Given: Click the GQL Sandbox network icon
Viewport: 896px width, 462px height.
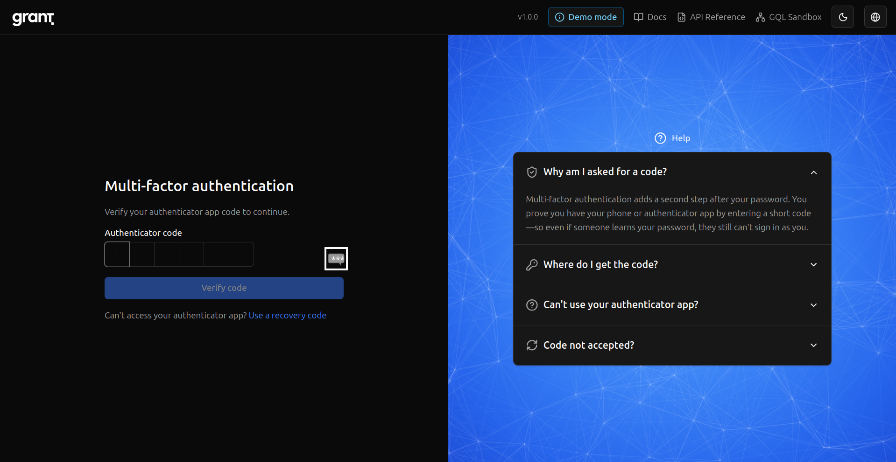Looking at the screenshot, I should click(x=761, y=17).
